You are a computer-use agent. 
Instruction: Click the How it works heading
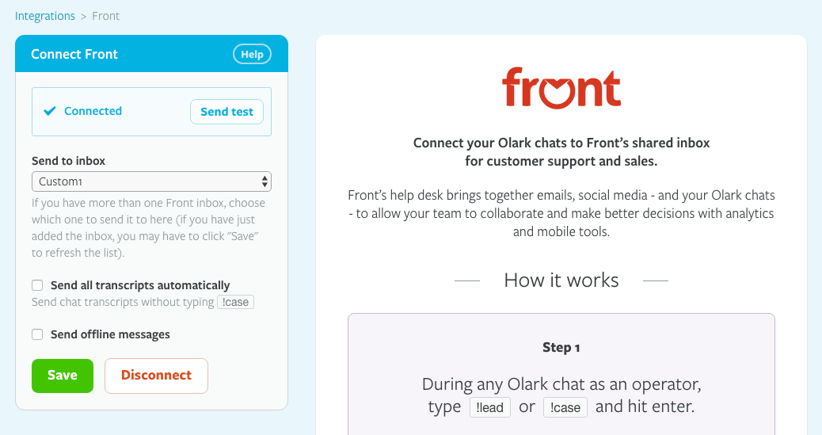561,280
